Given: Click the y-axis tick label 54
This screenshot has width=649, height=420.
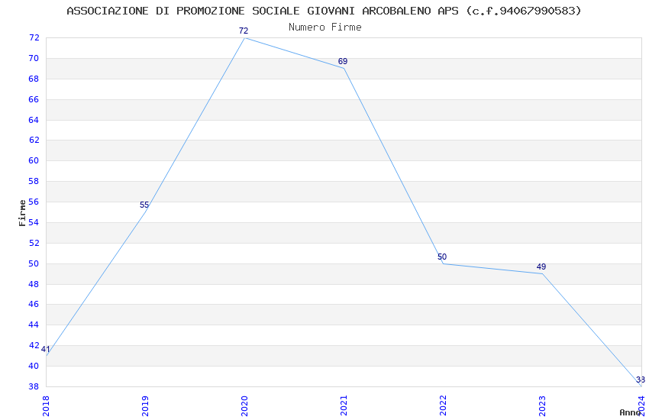Looking at the screenshot, I should (34, 222).
